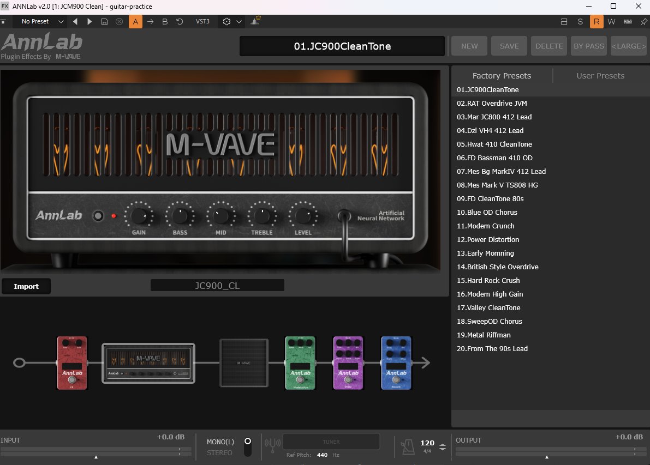The width and height of the screenshot is (650, 465).
Task: Click the save preset floppy icon
Action: (104, 21)
